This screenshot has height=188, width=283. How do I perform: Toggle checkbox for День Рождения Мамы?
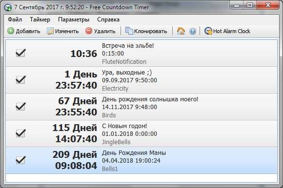tap(20, 160)
